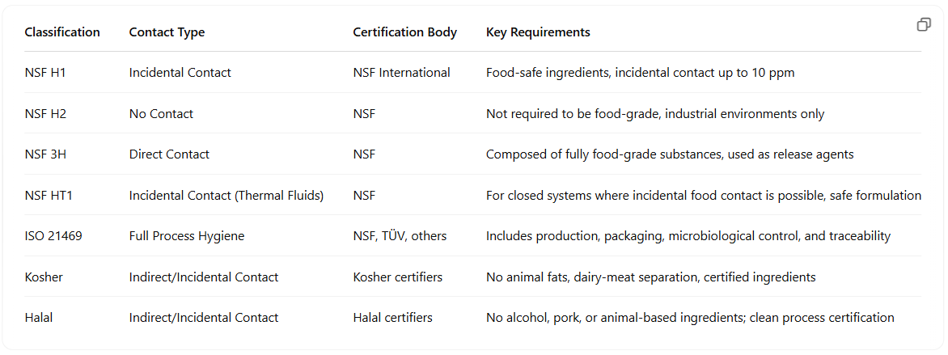Select the NSF, TÜV, others cell

(x=400, y=236)
